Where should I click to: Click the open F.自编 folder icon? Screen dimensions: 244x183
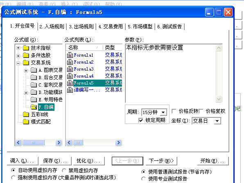coord(34,107)
